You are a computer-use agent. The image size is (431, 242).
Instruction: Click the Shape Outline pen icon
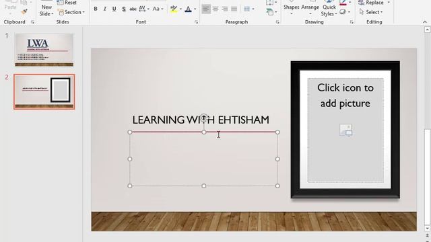tap(343, 3)
